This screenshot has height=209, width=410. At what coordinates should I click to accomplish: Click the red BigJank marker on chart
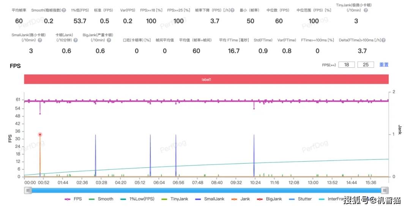pos(40,134)
